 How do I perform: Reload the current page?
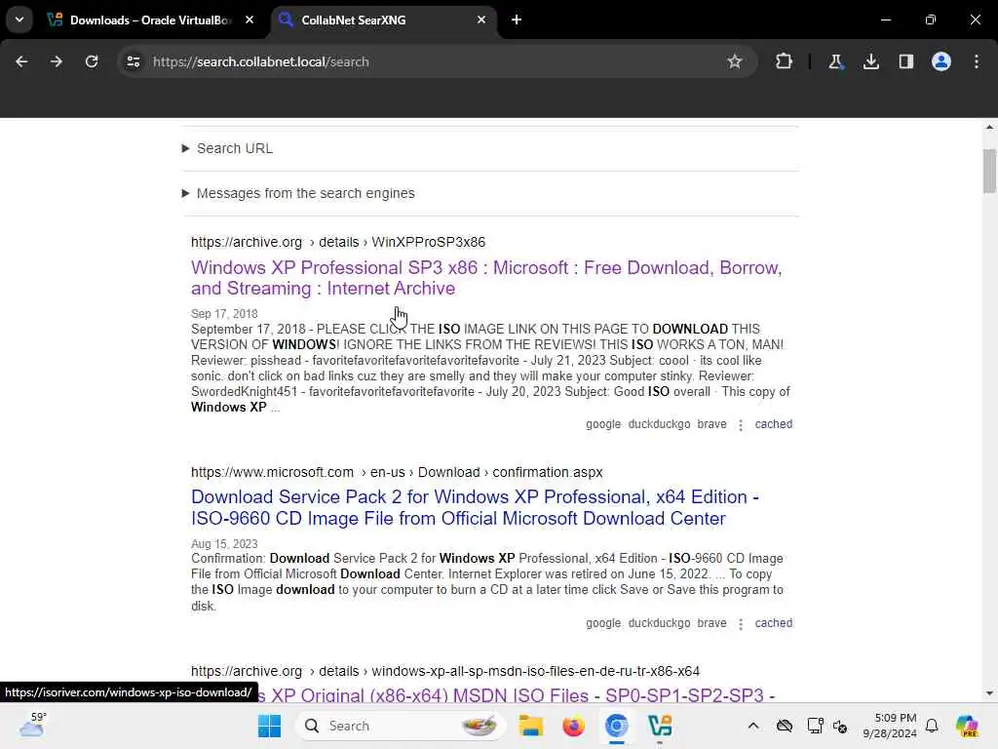tap(92, 61)
